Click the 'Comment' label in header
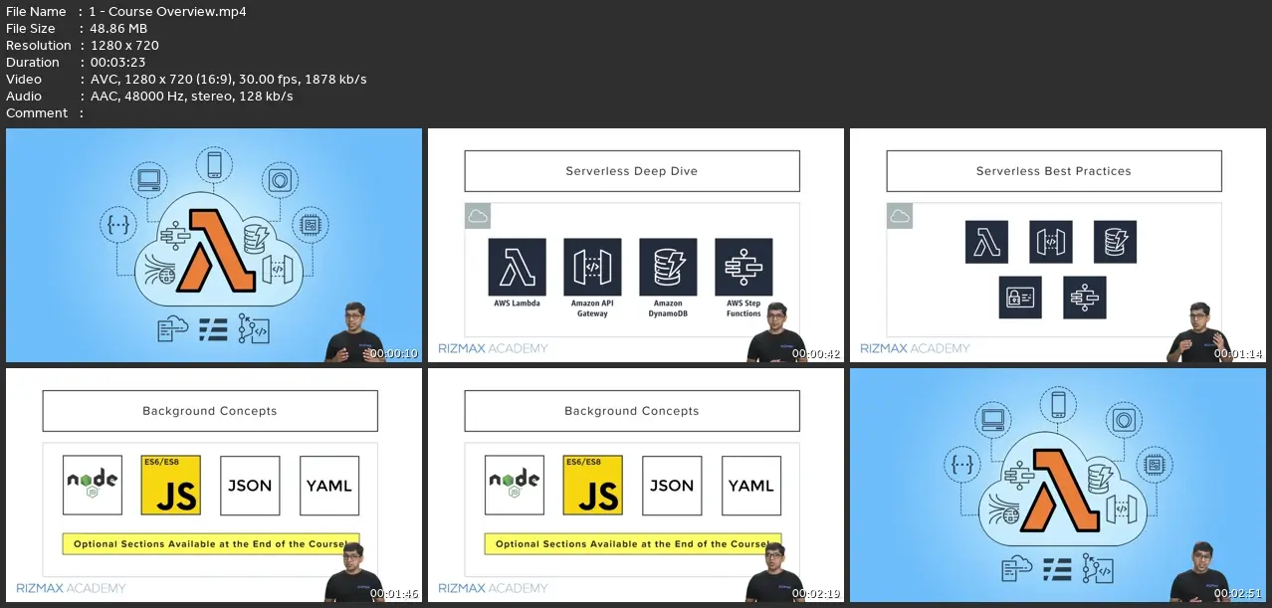1272x608 pixels. (x=37, y=113)
